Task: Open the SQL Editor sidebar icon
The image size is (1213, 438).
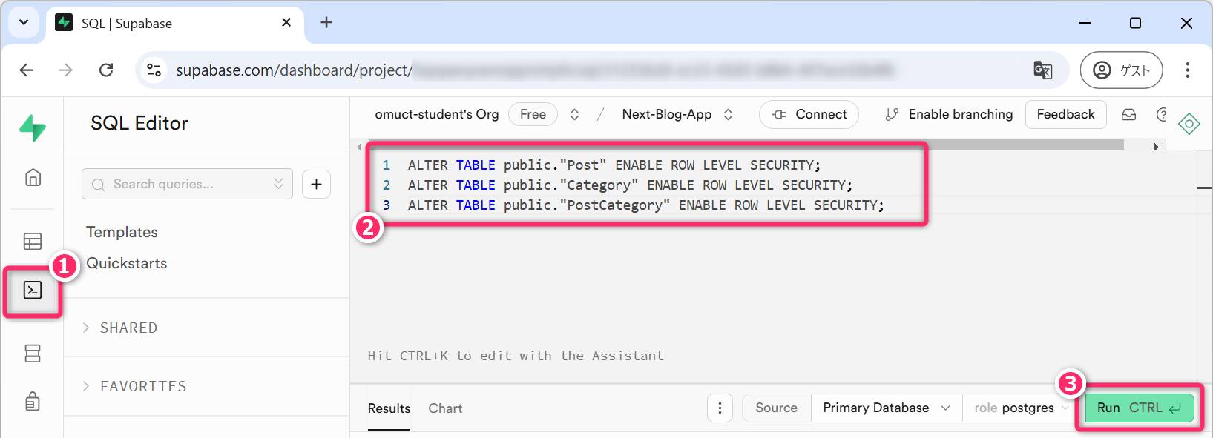Action: click(x=33, y=290)
